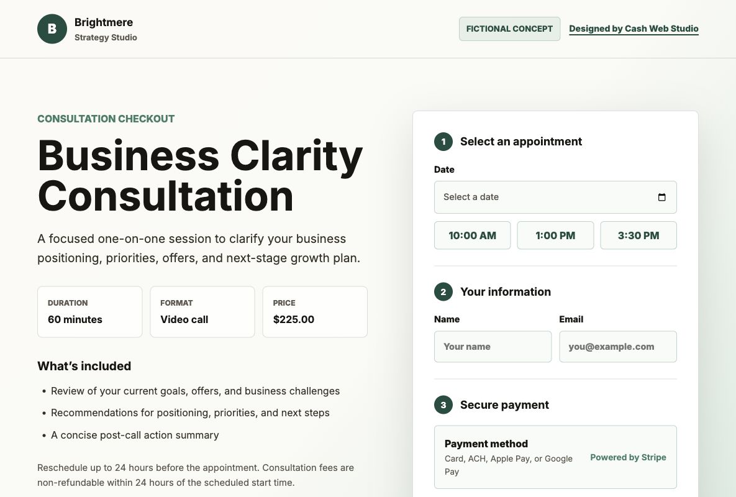This screenshot has height=497, width=736.
Task: Click the Name field label
Action: [x=447, y=319]
